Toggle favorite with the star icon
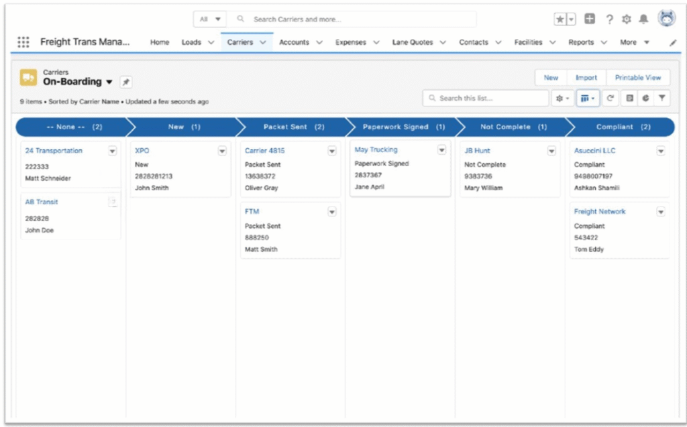 pyautogui.click(x=561, y=19)
